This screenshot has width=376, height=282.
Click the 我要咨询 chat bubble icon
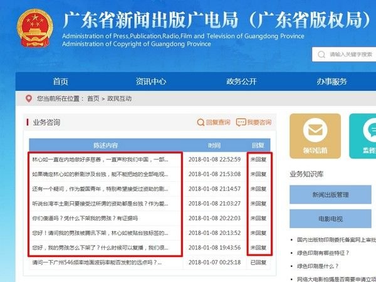pyautogui.click(x=241, y=122)
